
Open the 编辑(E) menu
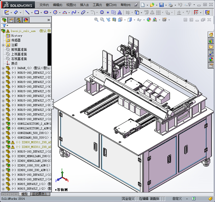(57, 5)
